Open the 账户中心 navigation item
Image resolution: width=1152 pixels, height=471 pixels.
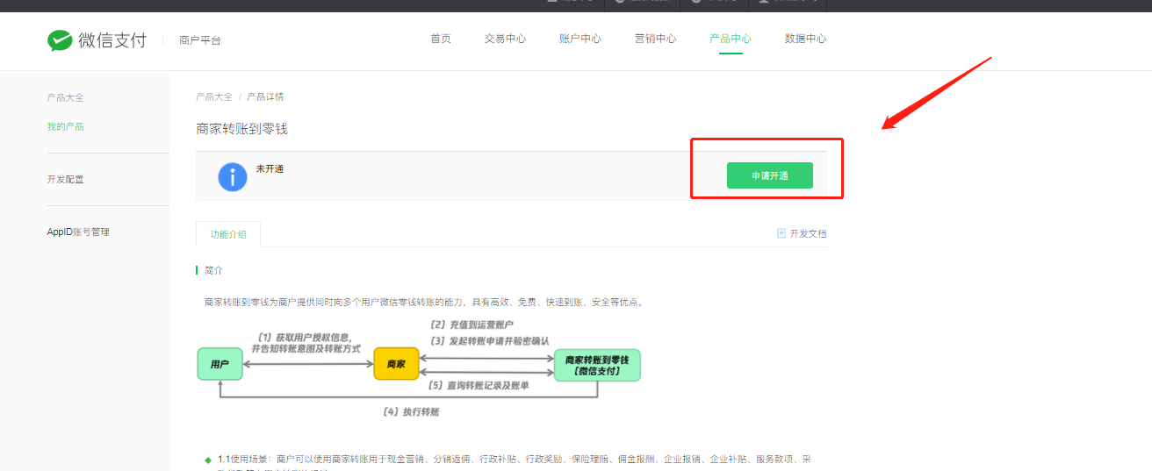click(580, 39)
